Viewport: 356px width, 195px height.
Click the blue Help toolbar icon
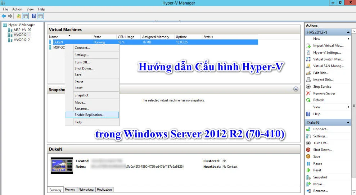pyautogui.click(x=33, y=16)
